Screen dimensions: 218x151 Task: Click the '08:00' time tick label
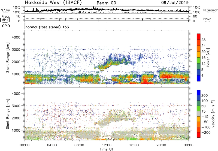pos(79,145)
